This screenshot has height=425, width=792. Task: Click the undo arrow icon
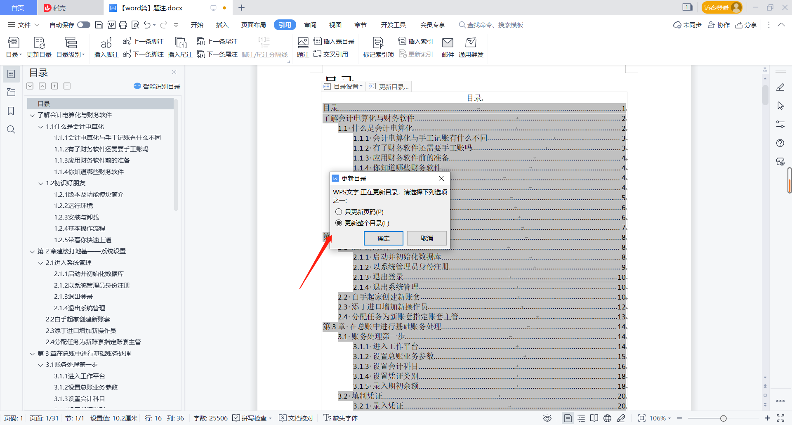pyautogui.click(x=147, y=25)
